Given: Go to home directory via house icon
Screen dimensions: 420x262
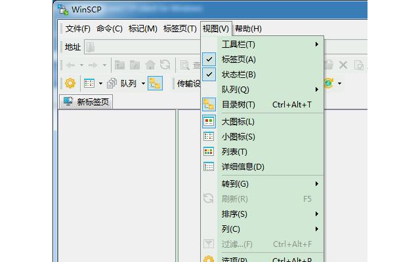Looking at the screenshot, I should pos(150,65).
